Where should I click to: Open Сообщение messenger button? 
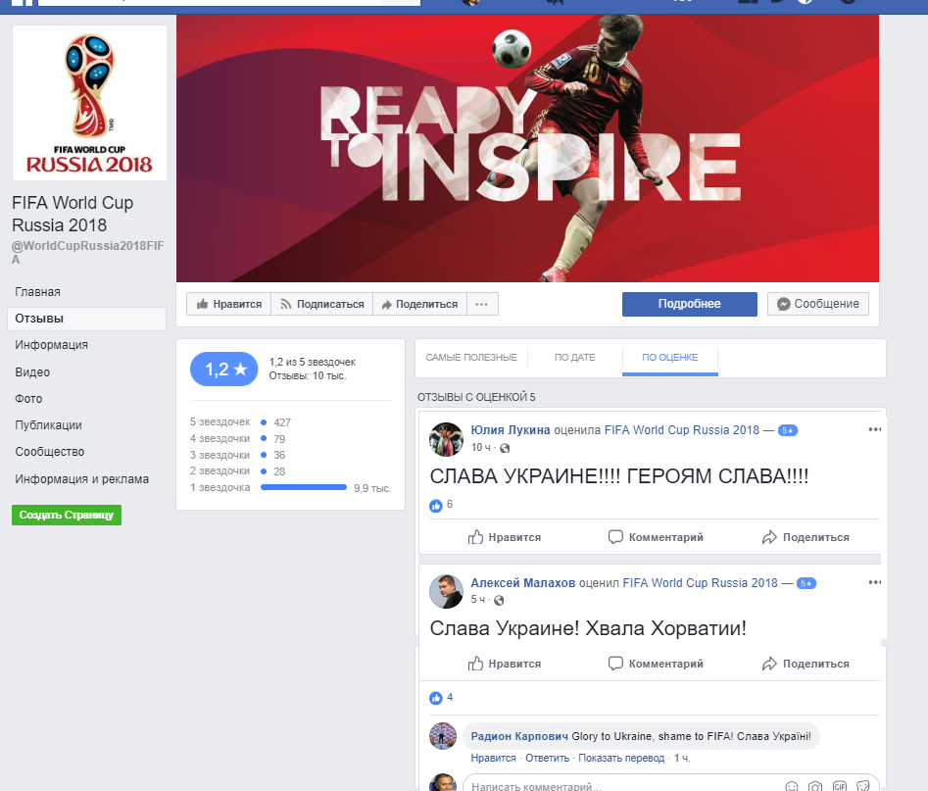[x=818, y=304]
